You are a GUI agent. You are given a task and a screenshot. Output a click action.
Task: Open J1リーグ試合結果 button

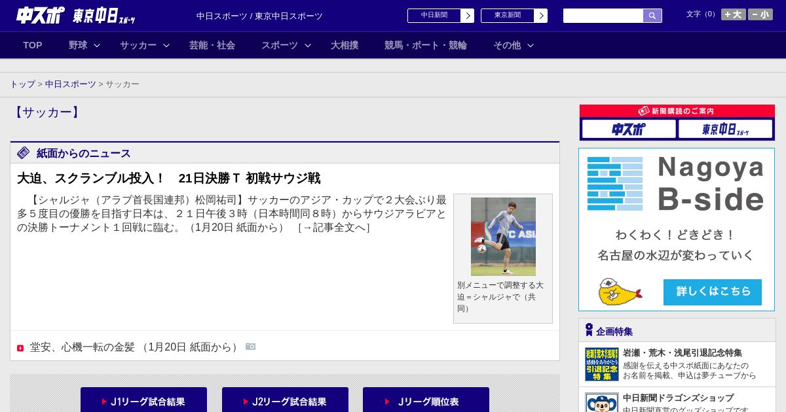click(143, 402)
